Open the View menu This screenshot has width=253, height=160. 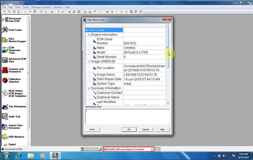click(x=18, y=7)
